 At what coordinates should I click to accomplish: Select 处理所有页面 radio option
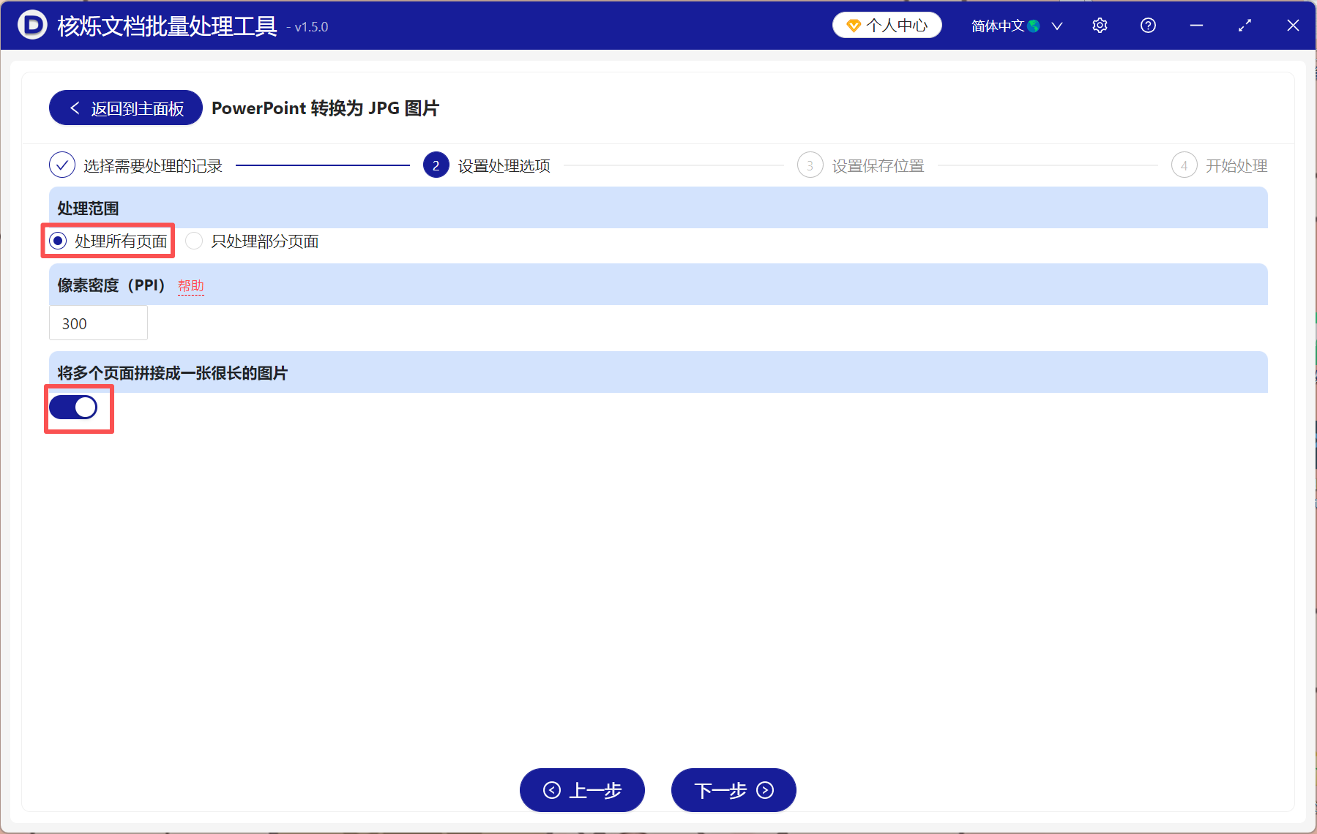(x=57, y=241)
